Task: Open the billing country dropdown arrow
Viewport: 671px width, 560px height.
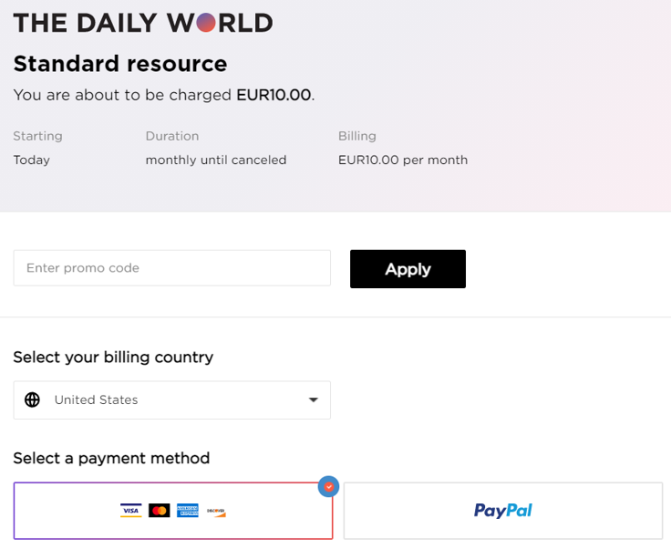Action: (314, 399)
